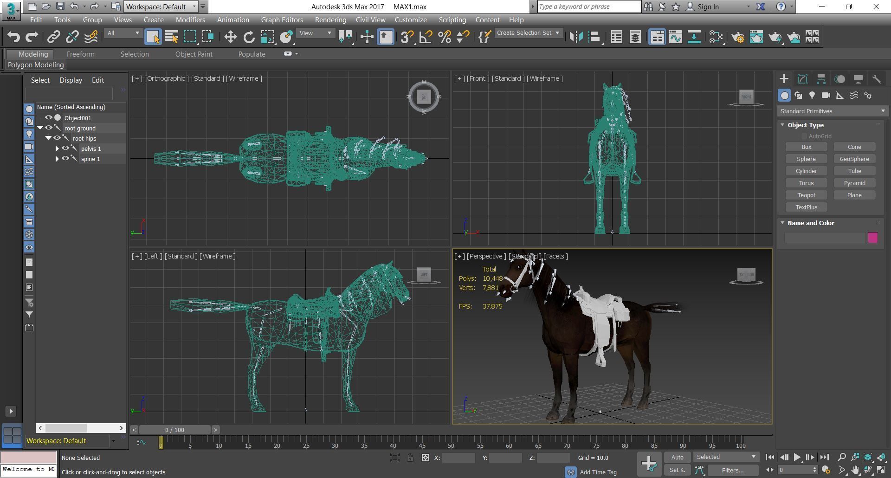This screenshot has width=891, height=478.
Task: Activate Bind to Space Warp tool
Action: click(x=91, y=37)
